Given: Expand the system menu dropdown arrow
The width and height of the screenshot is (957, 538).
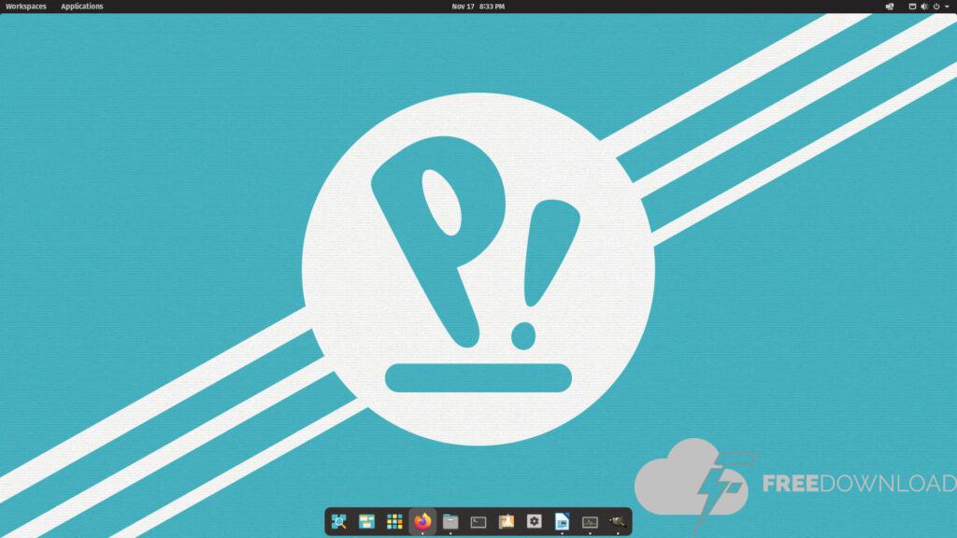Looking at the screenshot, I should click(x=946, y=7).
